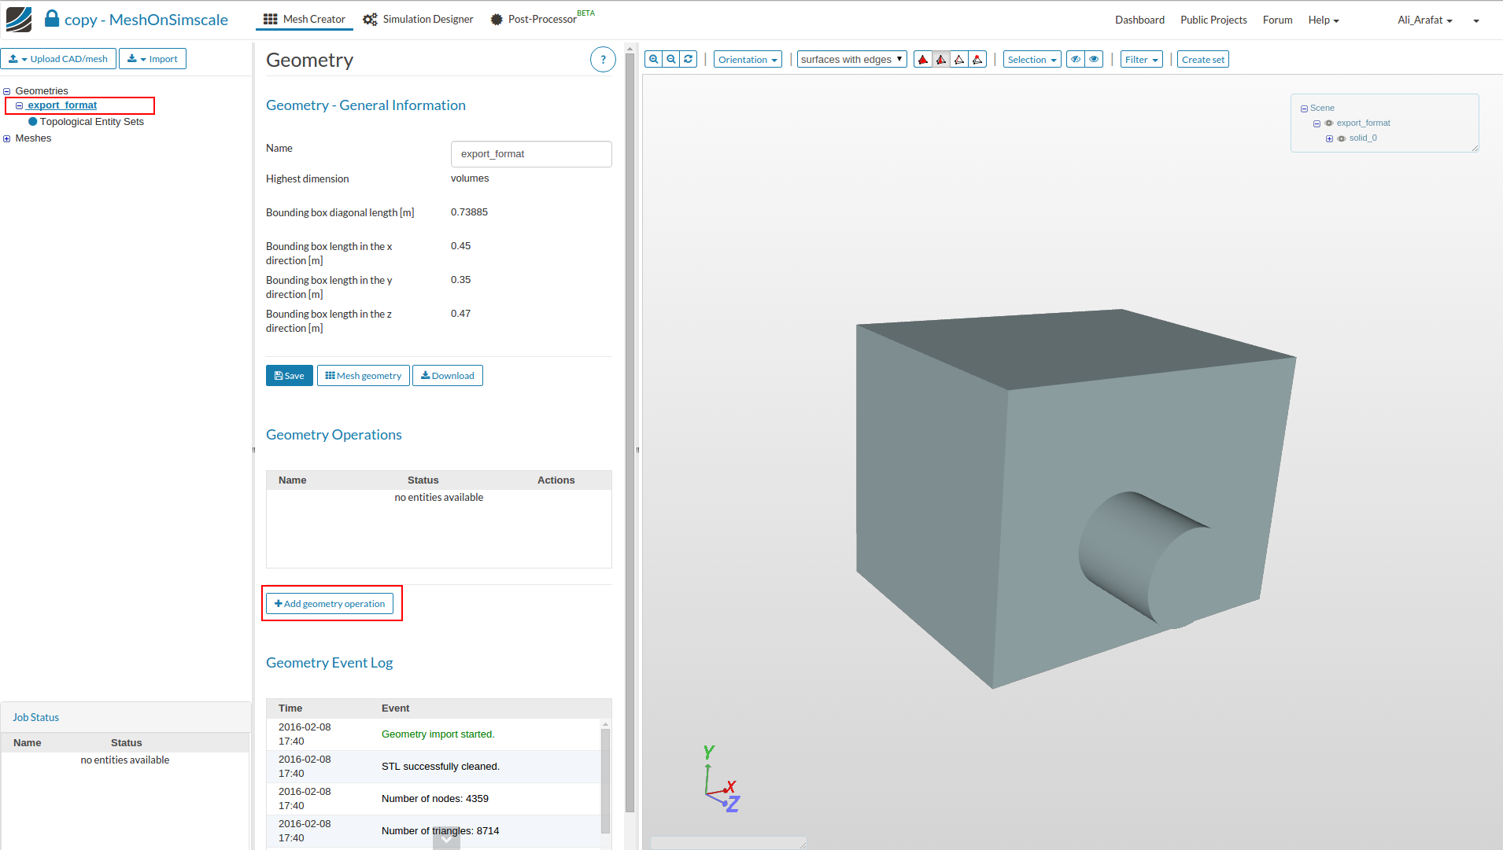Switch to the Simulation Designer tab
The height and width of the screenshot is (850, 1503).
click(x=418, y=20)
